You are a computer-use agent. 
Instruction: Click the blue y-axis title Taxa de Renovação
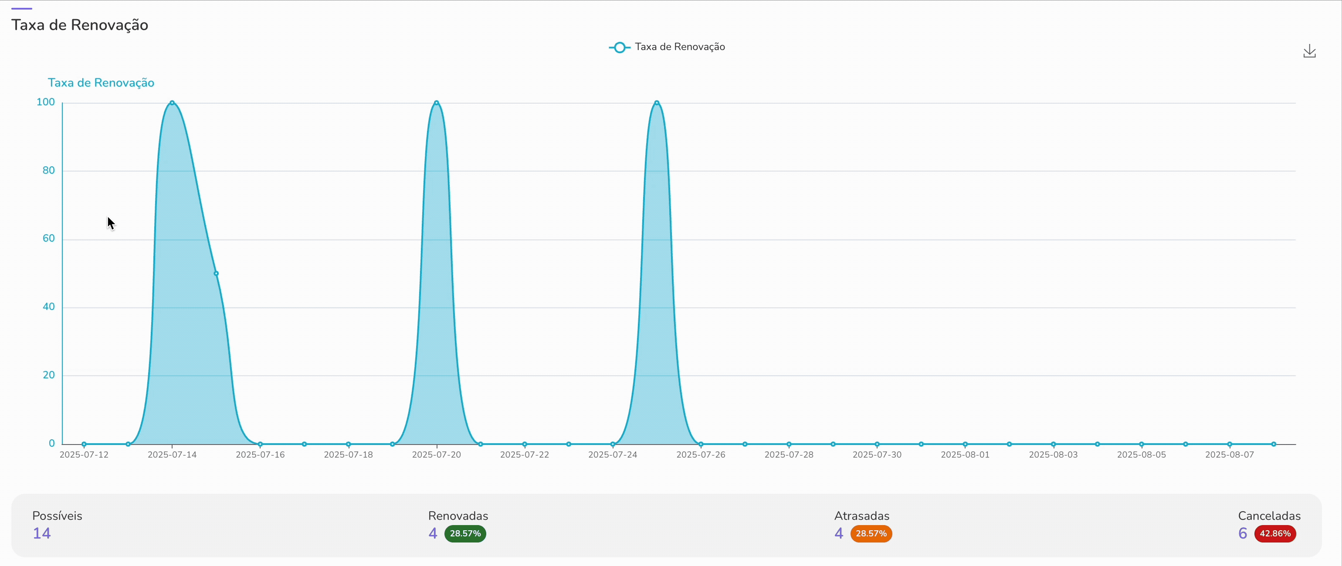tap(101, 83)
